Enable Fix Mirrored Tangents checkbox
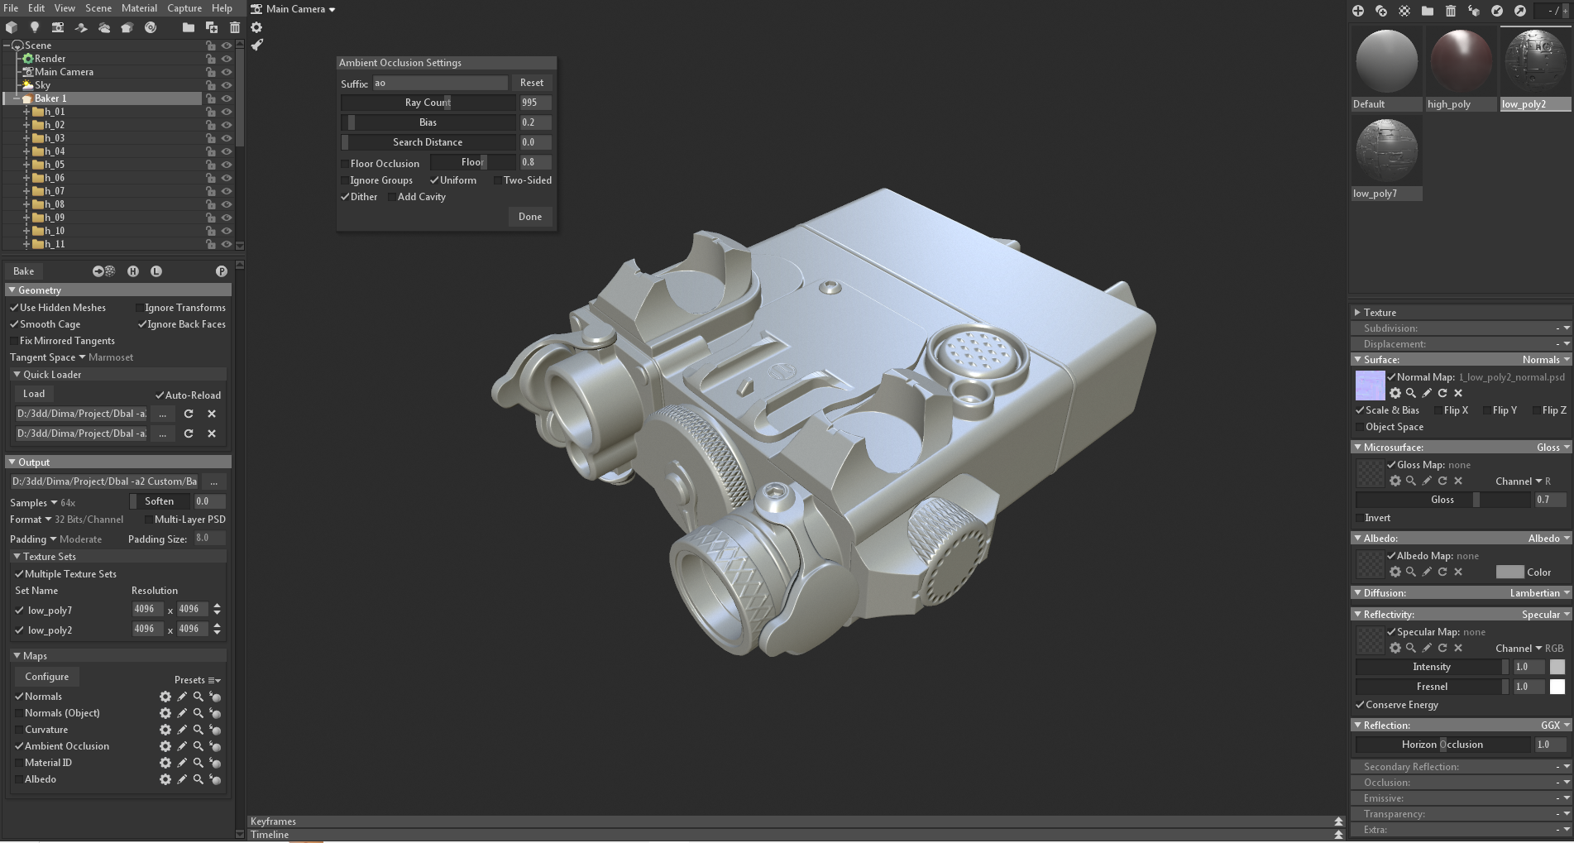Image resolution: width=1574 pixels, height=843 pixels. pyautogui.click(x=14, y=341)
